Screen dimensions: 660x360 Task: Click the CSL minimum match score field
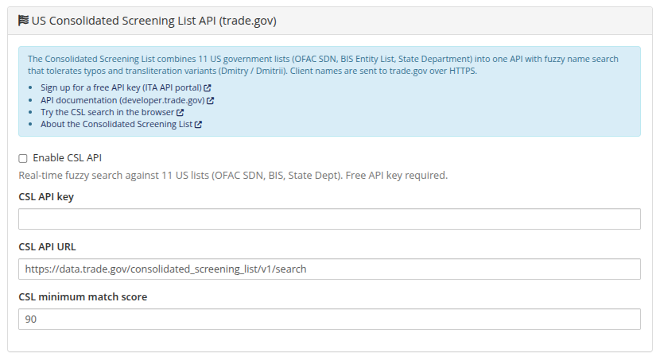(329, 319)
